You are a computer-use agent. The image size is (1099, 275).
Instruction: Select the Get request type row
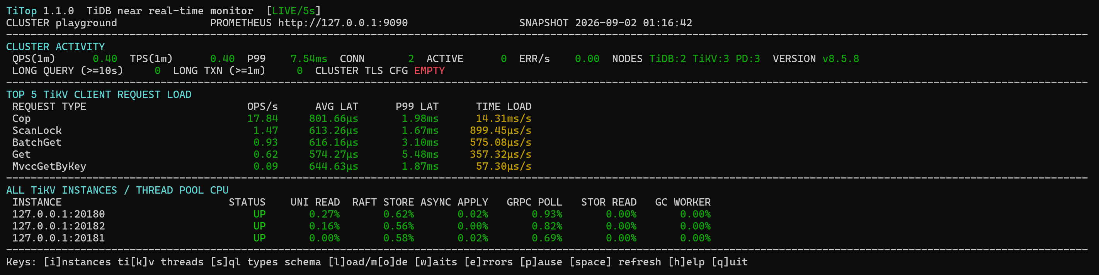pos(272,154)
